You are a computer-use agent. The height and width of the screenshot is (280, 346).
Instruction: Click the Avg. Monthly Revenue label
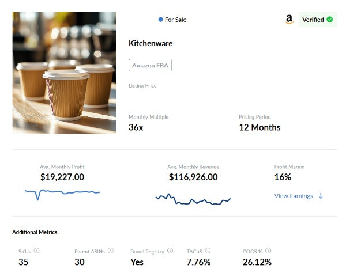click(193, 167)
